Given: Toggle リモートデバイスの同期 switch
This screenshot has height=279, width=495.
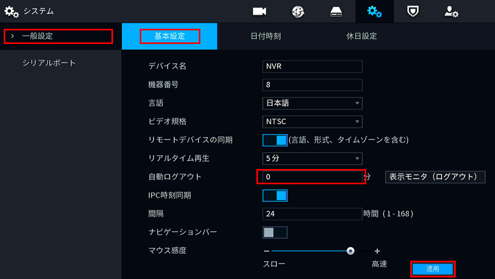Looking at the screenshot, I should point(275,140).
